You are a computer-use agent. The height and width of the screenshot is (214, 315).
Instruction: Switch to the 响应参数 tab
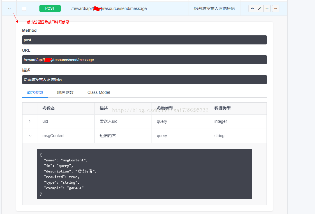tap(65, 92)
